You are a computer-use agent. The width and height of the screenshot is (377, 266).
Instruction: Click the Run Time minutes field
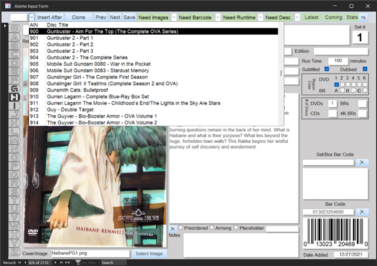pyautogui.click(x=338, y=61)
